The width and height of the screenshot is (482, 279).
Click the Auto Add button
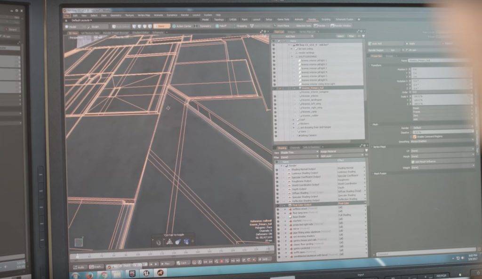[x=386, y=44]
